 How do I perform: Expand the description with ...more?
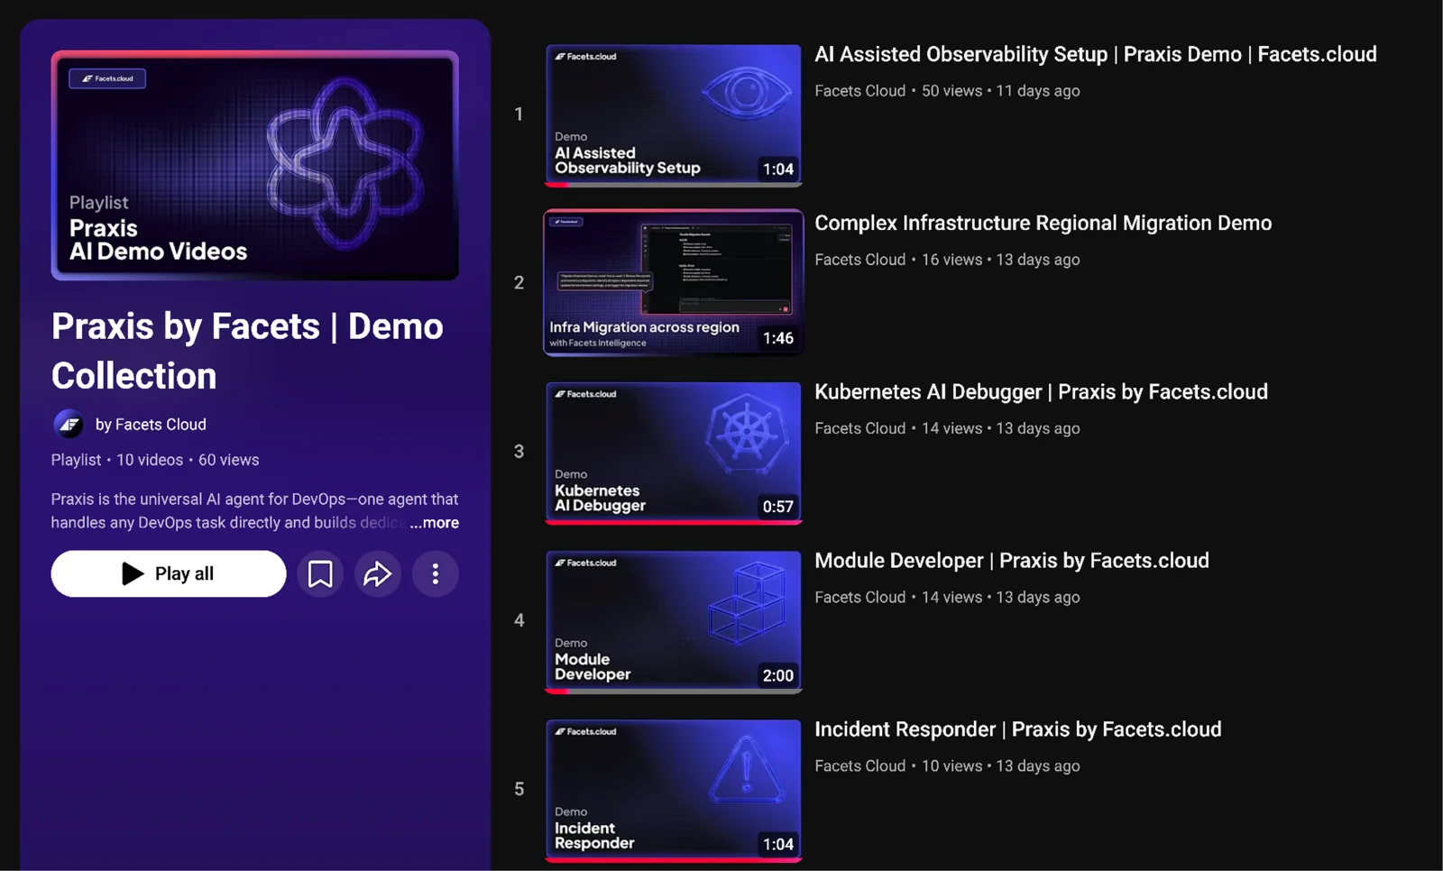point(434,523)
